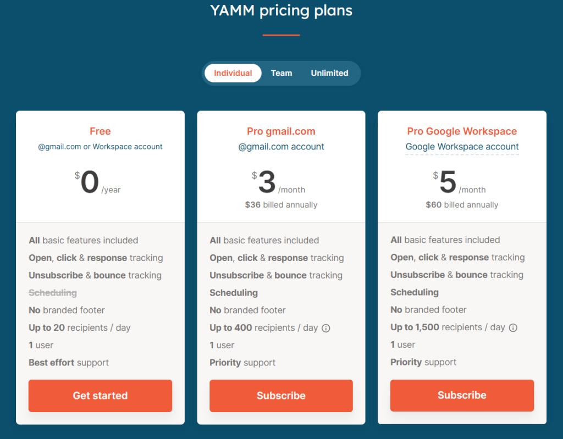Click the '$36 billed annually' text

pyautogui.click(x=281, y=205)
